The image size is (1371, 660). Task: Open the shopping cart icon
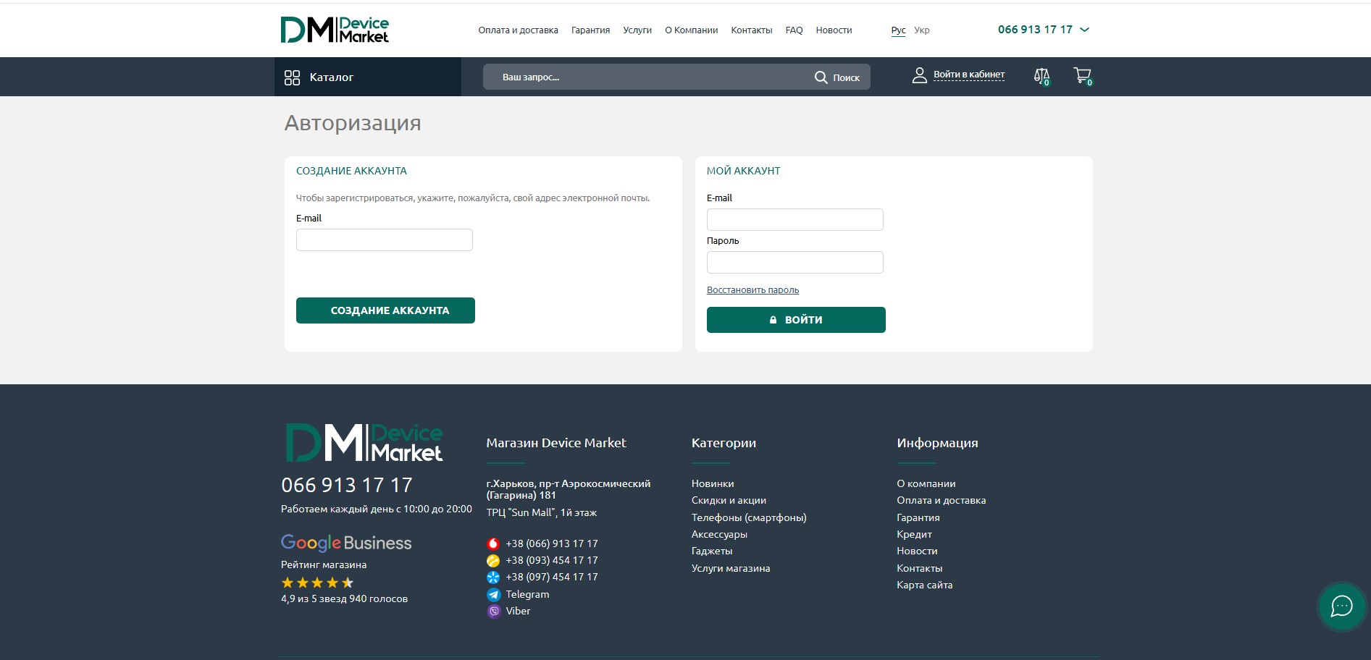(1083, 76)
